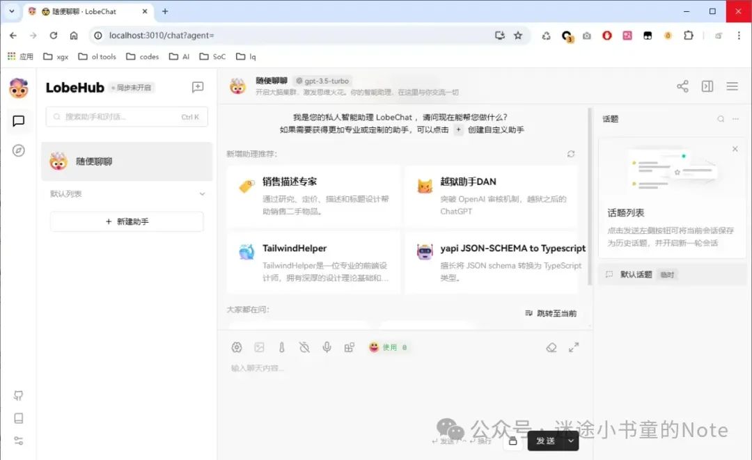Open a new browser tab

tap(165, 11)
